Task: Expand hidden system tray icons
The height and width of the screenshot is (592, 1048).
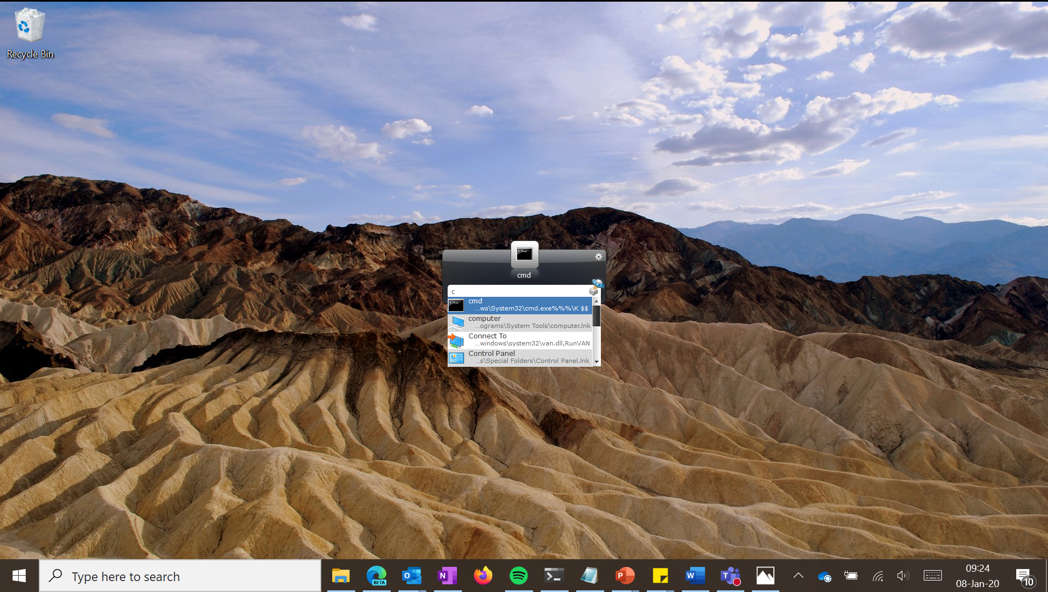Action: (x=798, y=576)
